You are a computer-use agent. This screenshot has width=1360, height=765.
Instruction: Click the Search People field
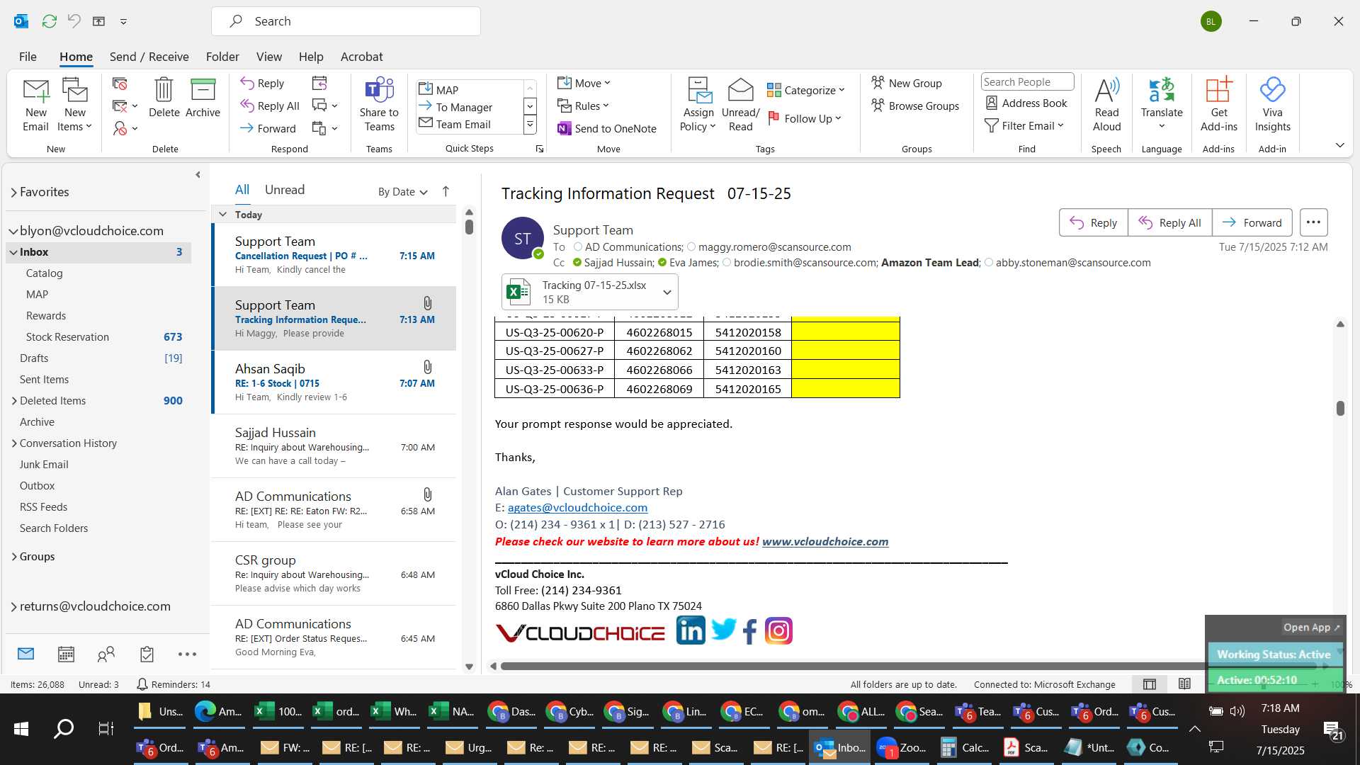coord(1027,81)
